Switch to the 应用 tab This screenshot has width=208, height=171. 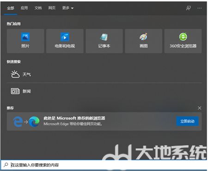pos(24,8)
